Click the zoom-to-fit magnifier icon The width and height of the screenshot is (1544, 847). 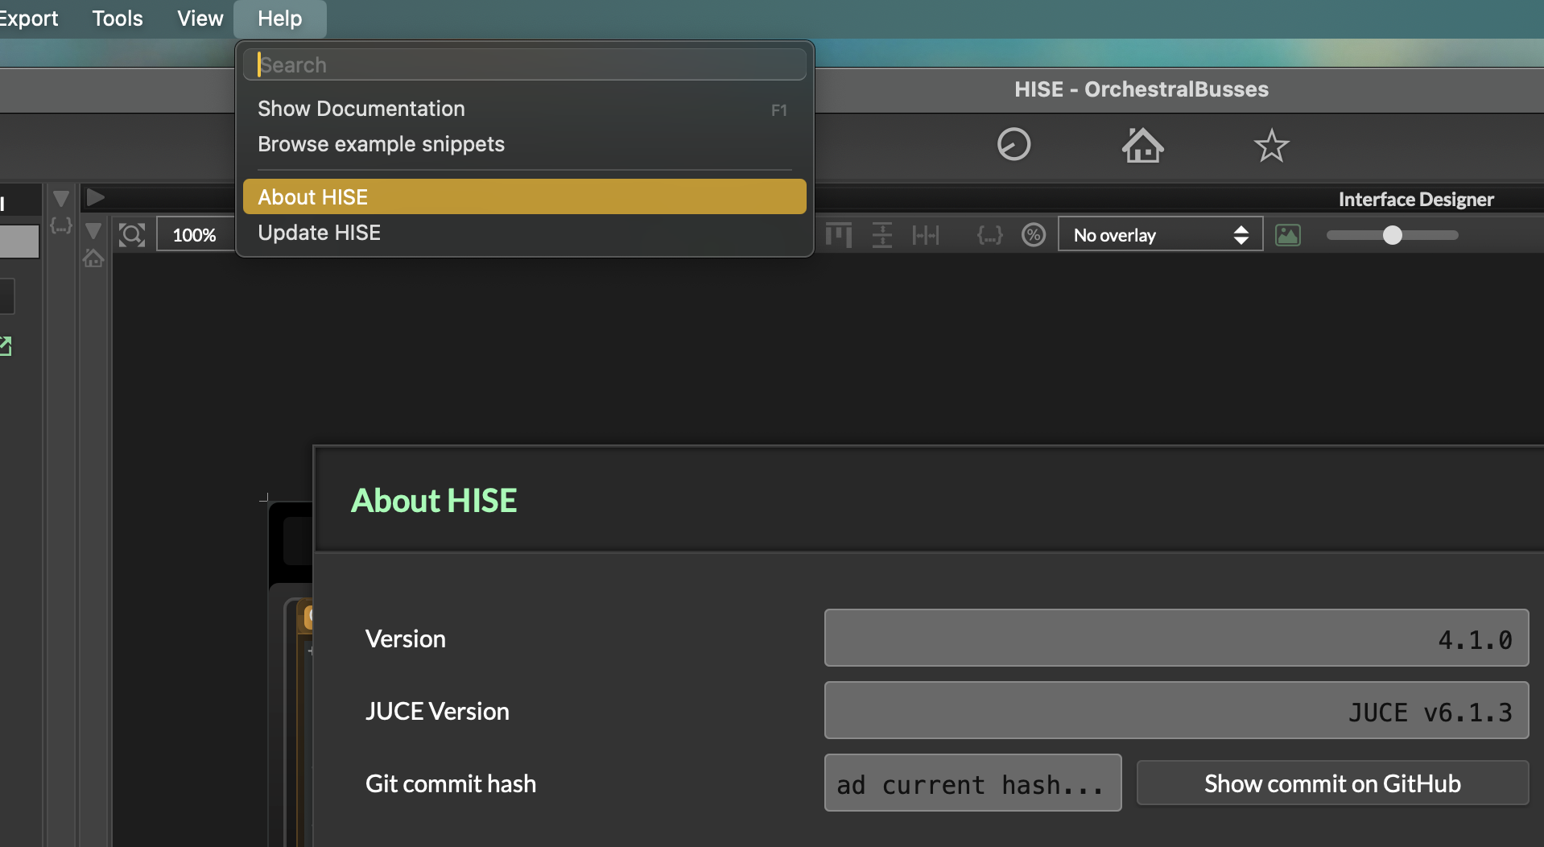tap(131, 235)
